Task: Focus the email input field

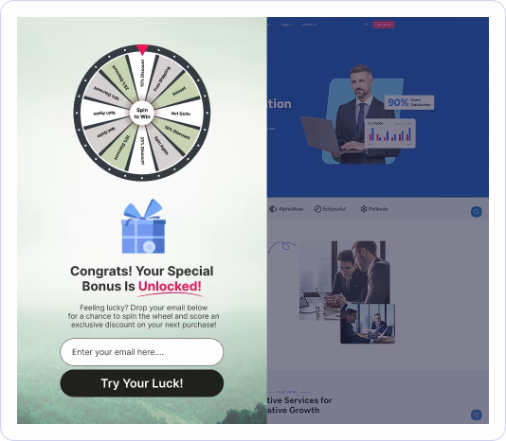Action: (142, 352)
